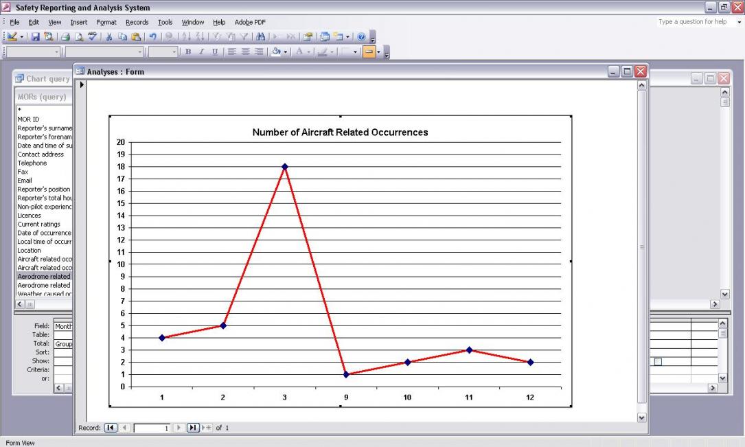Image resolution: width=745 pixels, height=447 pixels.
Task: Open the Tools menu
Action: (165, 23)
